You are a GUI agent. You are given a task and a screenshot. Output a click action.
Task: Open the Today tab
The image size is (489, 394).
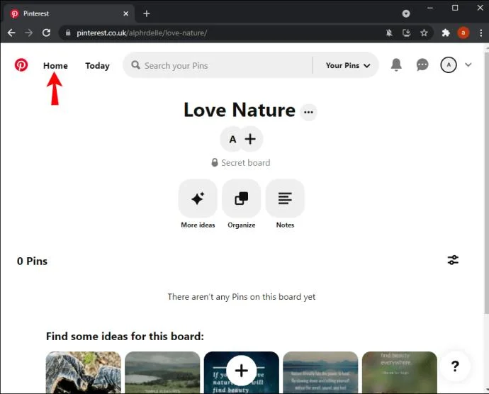click(x=97, y=66)
